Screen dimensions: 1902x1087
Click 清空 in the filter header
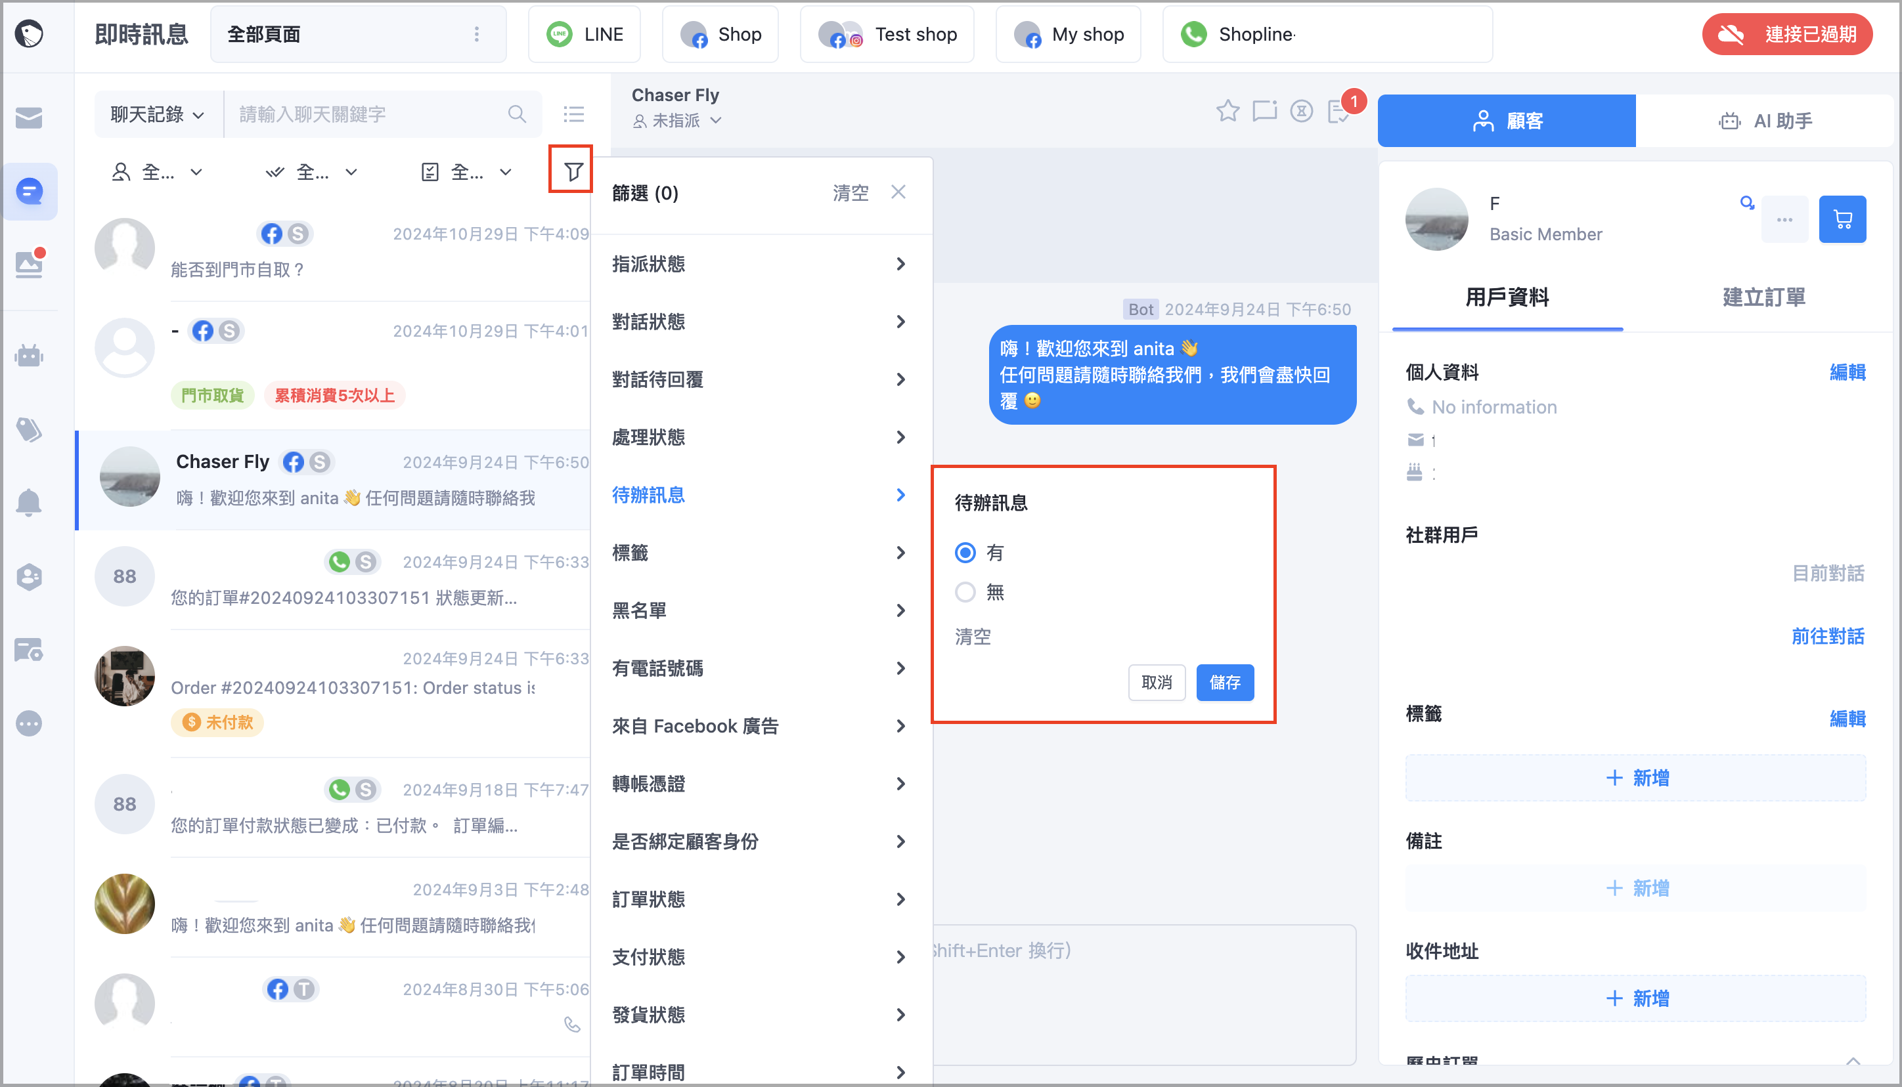pos(850,192)
